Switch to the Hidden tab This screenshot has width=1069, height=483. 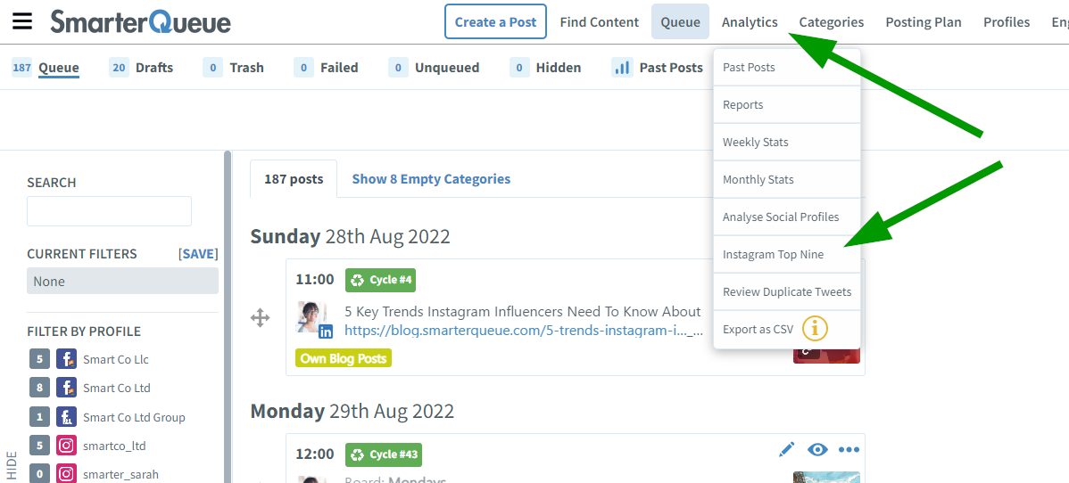pyautogui.click(x=545, y=68)
